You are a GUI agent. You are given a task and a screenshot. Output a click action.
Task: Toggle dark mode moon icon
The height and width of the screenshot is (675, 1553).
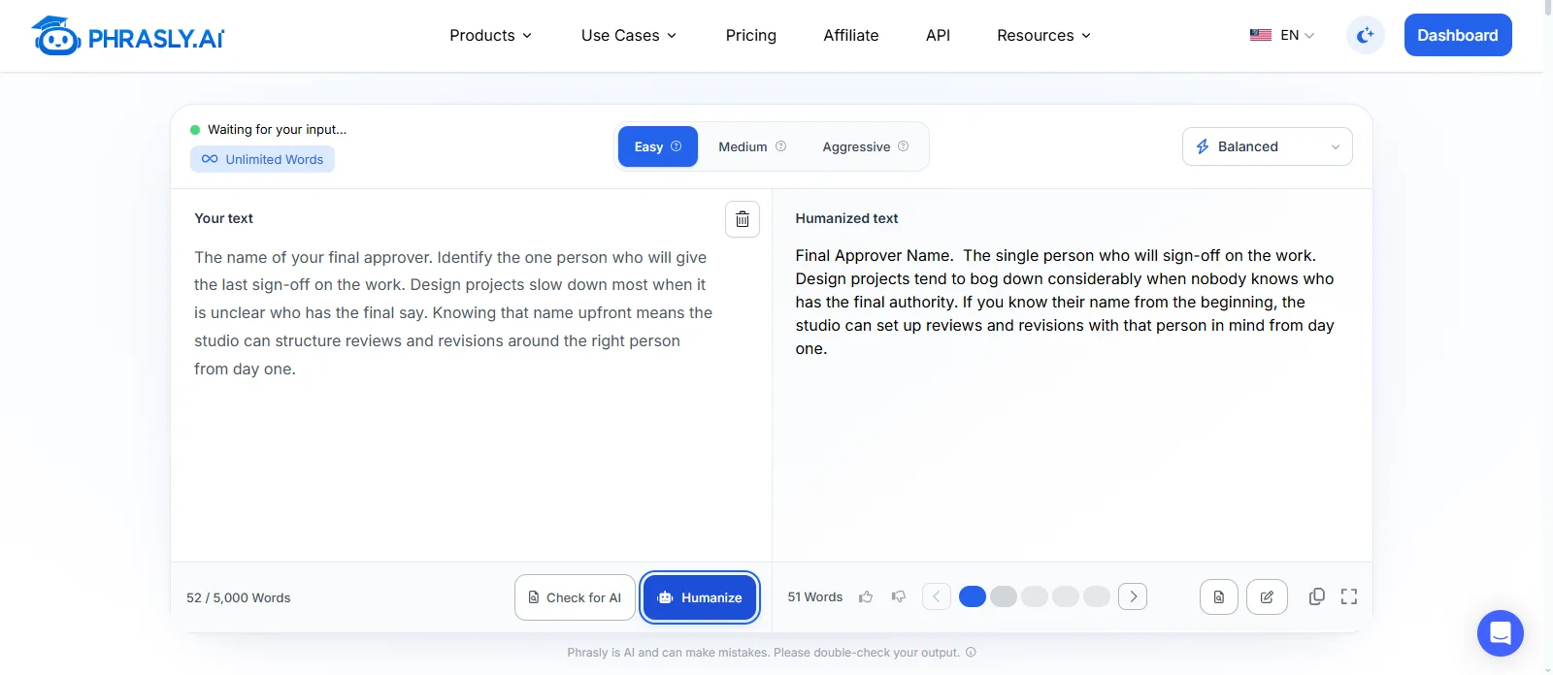pyautogui.click(x=1366, y=35)
